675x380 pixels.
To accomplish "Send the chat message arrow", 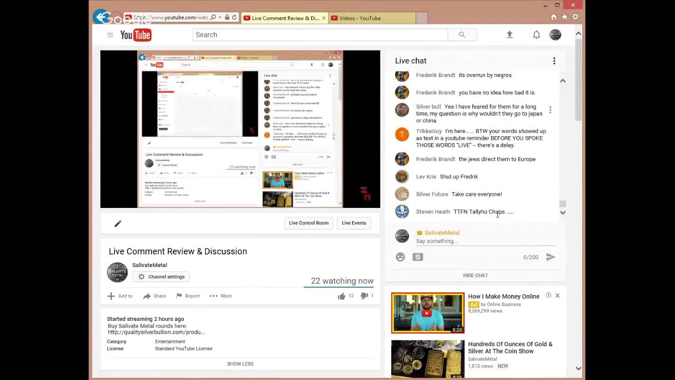I will pyautogui.click(x=551, y=257).
